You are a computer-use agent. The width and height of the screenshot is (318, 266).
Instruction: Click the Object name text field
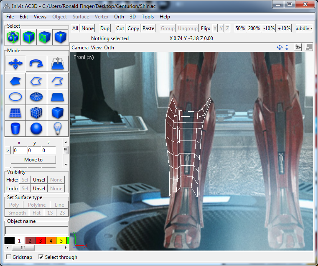(36, 230)
